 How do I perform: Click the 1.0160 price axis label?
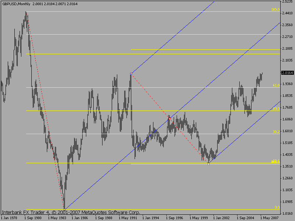point(288,214)
